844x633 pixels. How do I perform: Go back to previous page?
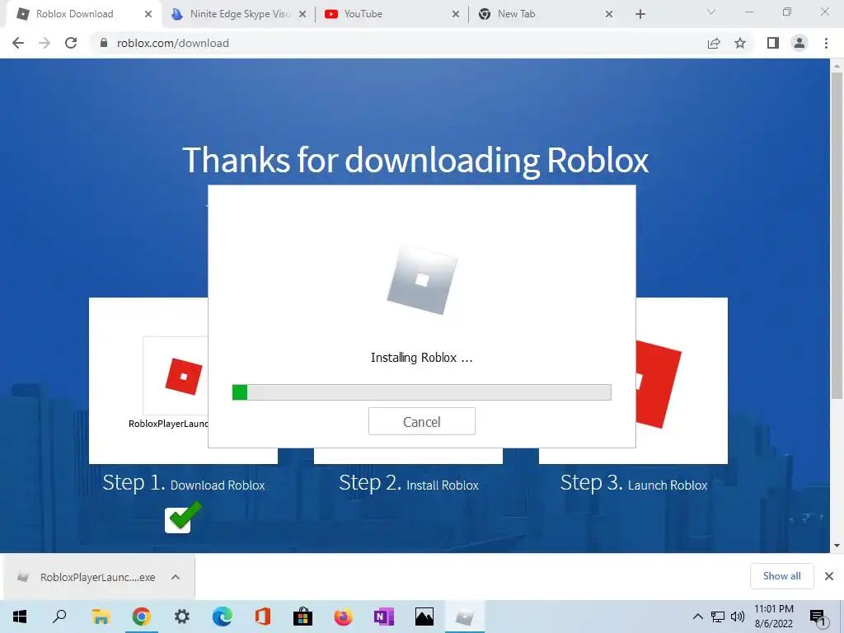click(x=18, y=43)
